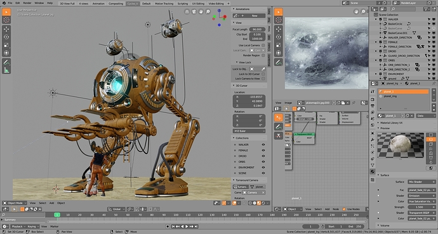Enable Lock Camera to View checkbox
The height and width of the screenshot is (234, 438).
point(263,79)
